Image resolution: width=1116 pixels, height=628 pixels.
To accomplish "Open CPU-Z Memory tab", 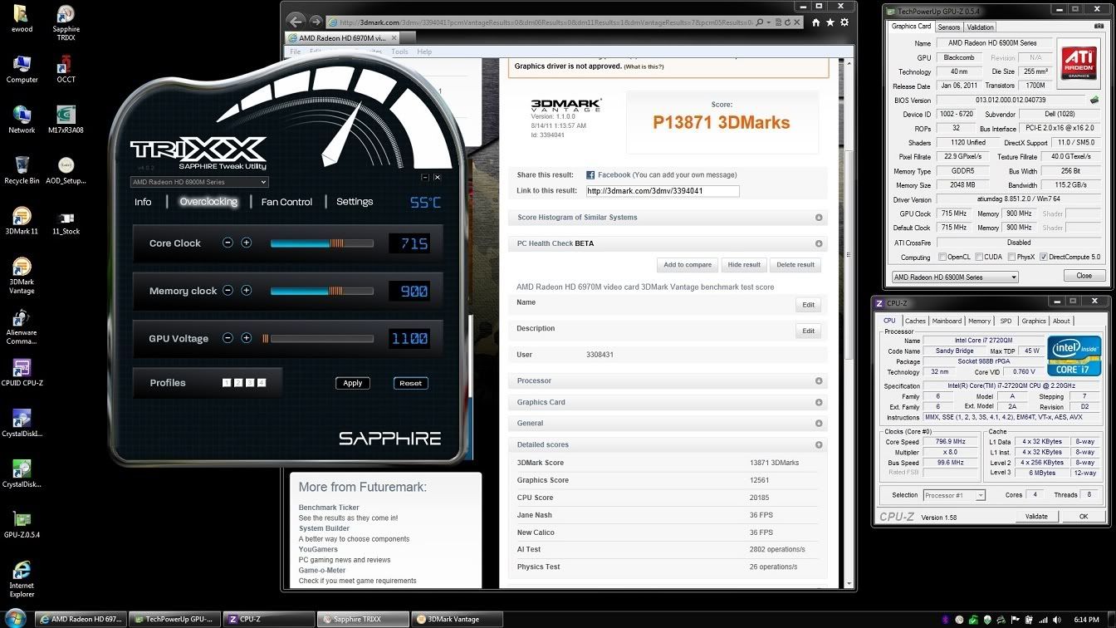I will 979,321.
